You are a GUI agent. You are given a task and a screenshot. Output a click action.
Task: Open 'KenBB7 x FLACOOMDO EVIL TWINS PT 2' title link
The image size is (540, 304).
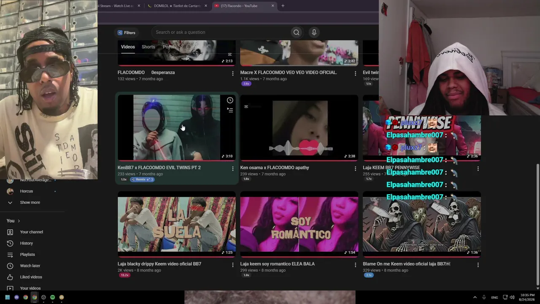pyautogui.click(x=159, y=168)
